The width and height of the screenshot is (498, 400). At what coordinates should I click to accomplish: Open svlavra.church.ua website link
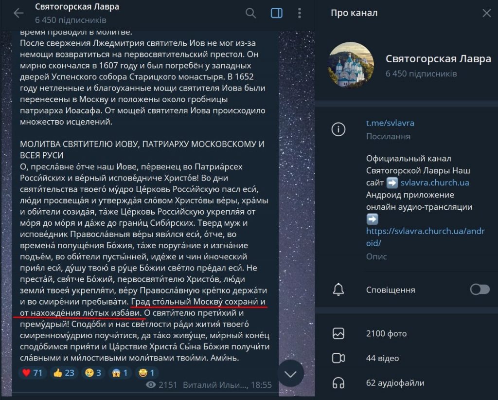(435, 182)
